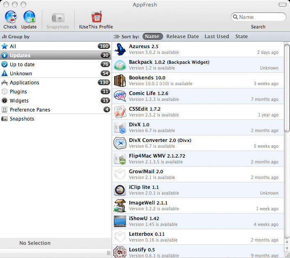
Task: Select the 'Letterbox 0.11' title
Action: pos(147,234)
